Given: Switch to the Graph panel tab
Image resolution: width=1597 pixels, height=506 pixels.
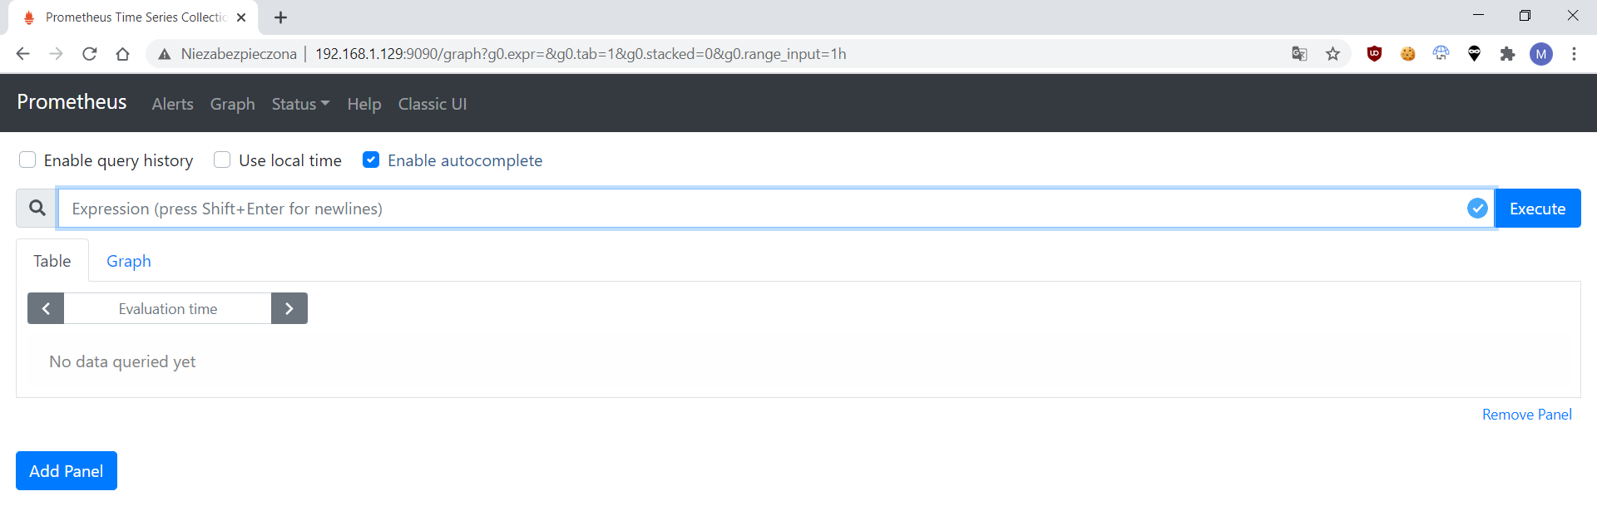Looking at the screenshot, I should point(129,261).
